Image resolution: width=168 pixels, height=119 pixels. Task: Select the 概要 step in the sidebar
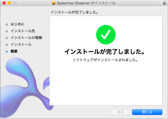(14, 51)
